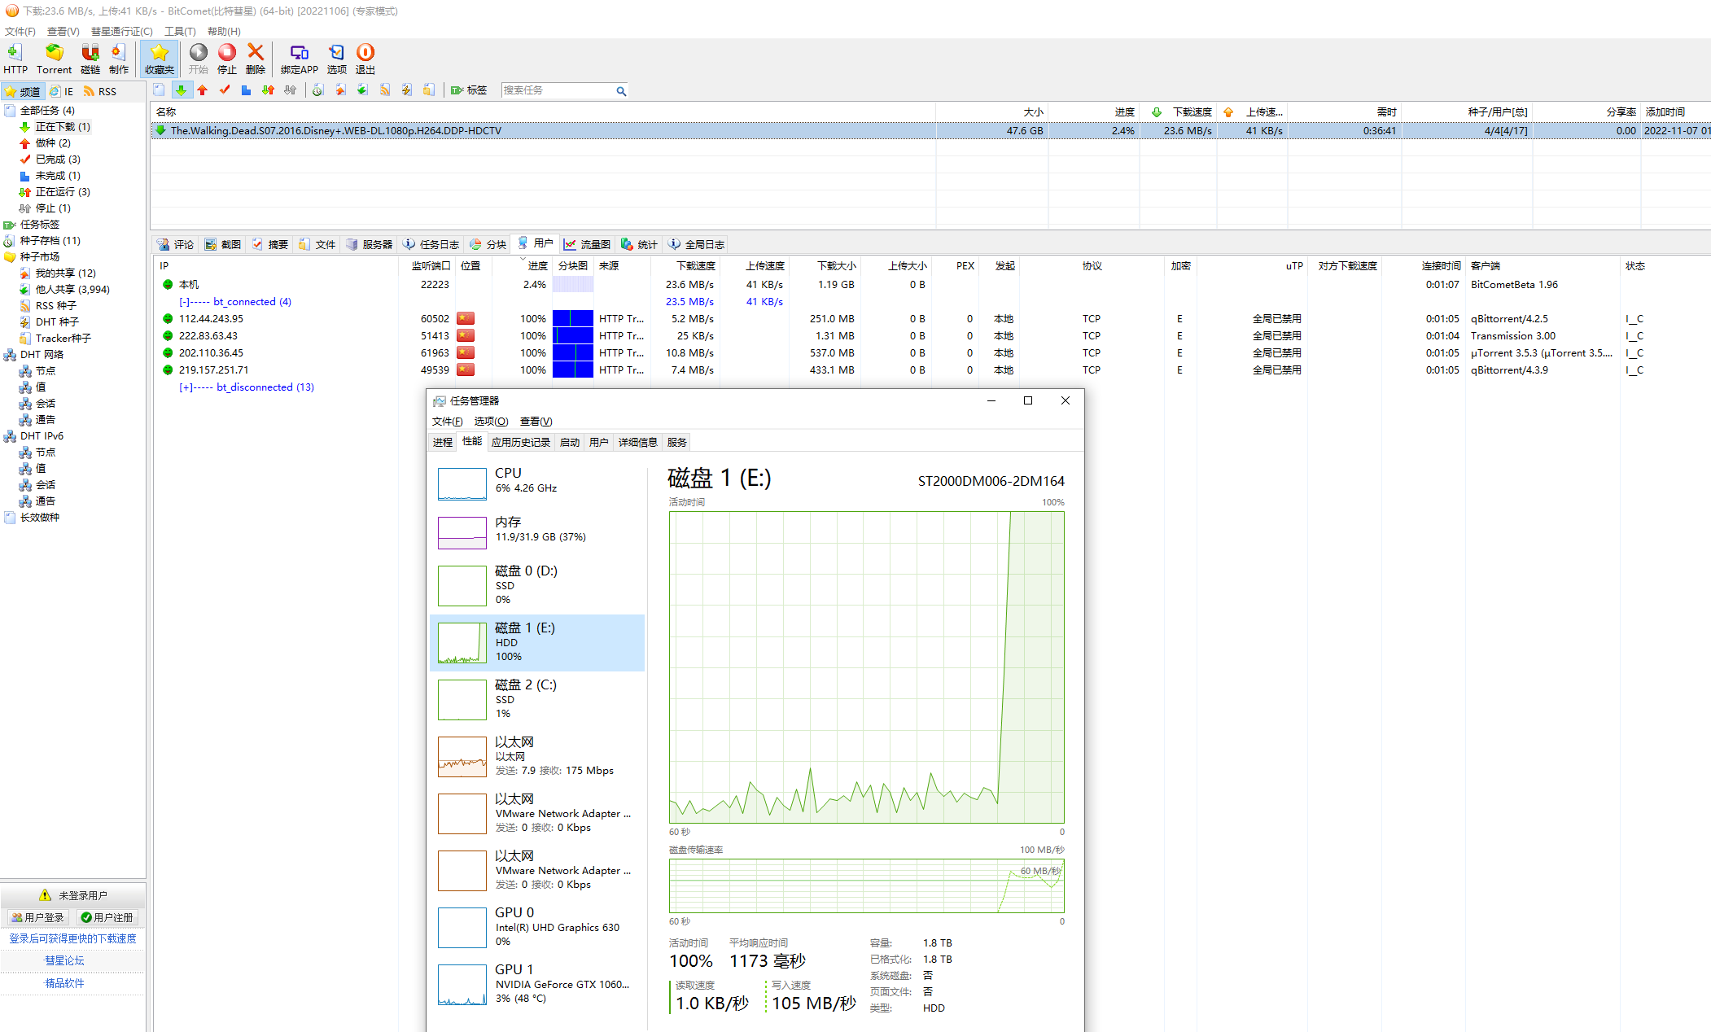The height and width of the screenshot is (1032, 1711).
Task: Click the lightning page toolbar icon
Action: [x=406, y=90]
